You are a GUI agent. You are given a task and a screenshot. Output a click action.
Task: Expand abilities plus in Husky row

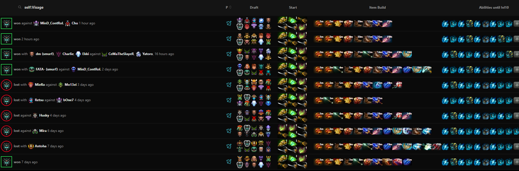pos(516,116)
